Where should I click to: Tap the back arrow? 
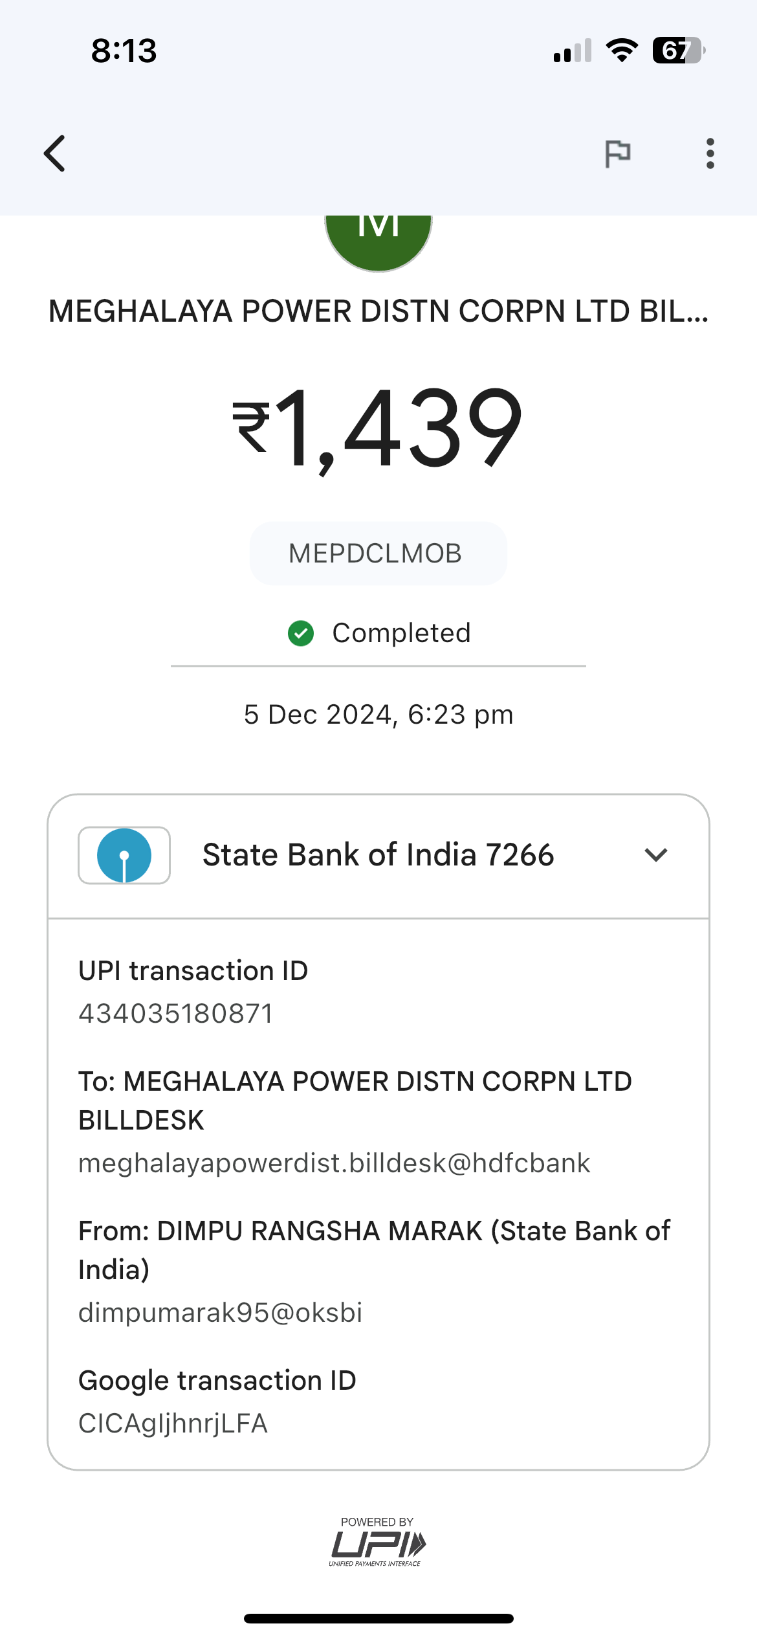point(55,153)
